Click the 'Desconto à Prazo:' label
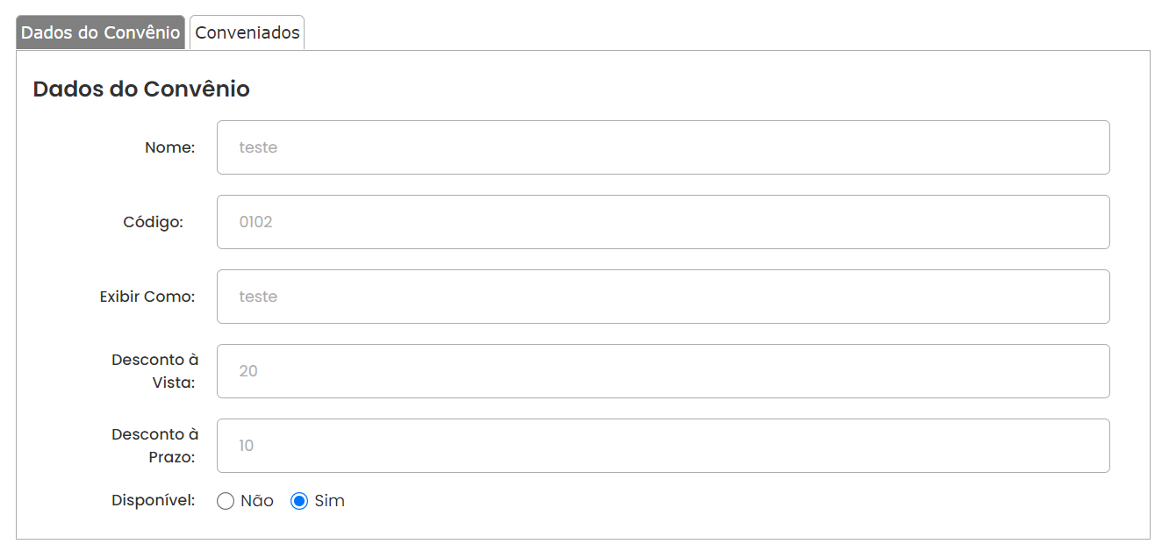Viewport: 1162px width, 551px height. [x=154, y=446]
